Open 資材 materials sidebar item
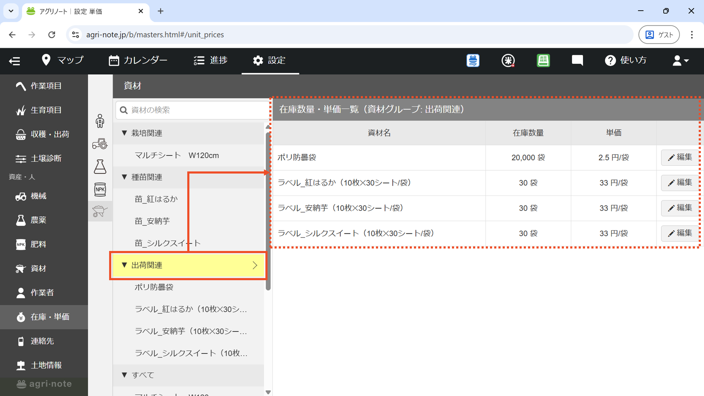This screenshot has height=396, width=704. [x=44, y=269]
